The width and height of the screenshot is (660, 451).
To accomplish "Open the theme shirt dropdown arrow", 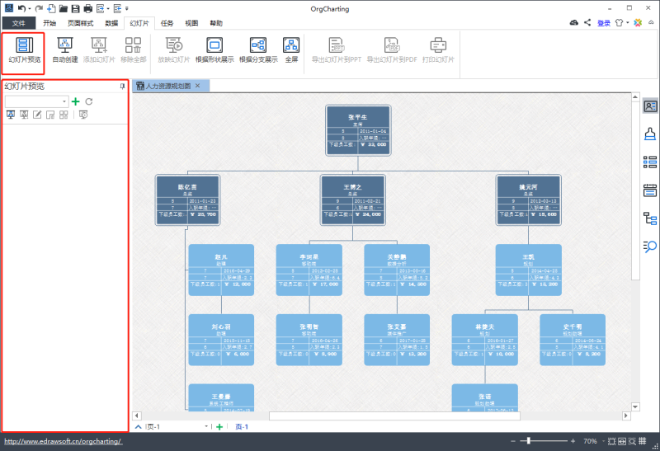I will [x=628, y=23].
